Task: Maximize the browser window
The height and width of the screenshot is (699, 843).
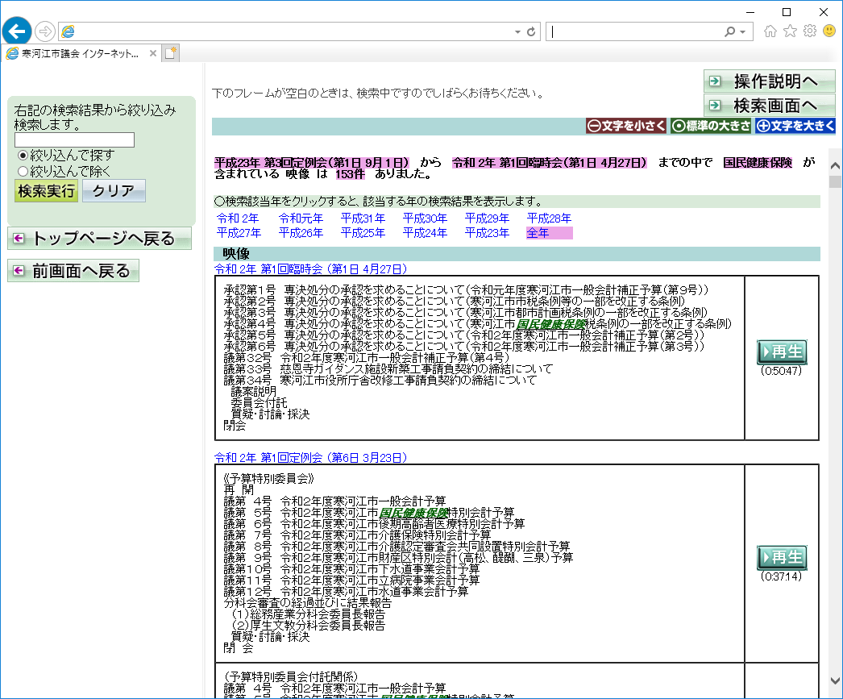Action: 787,12
